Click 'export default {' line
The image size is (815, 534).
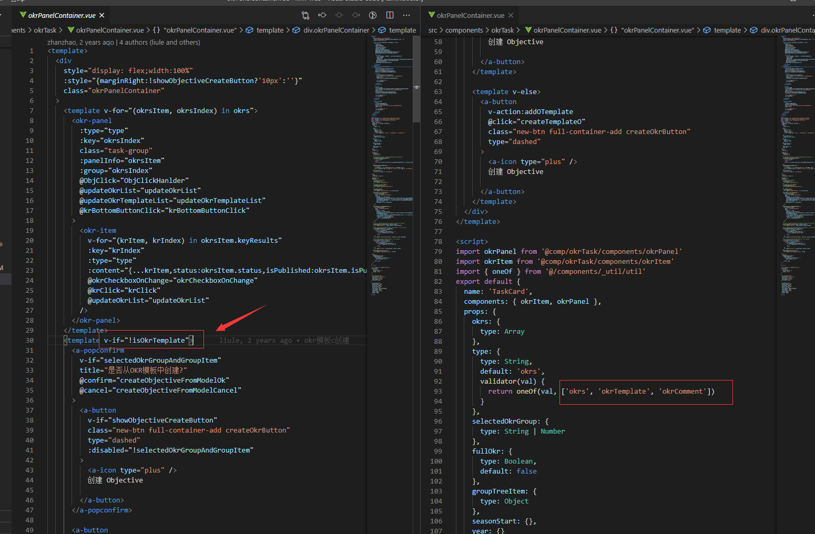pos(488,281)
